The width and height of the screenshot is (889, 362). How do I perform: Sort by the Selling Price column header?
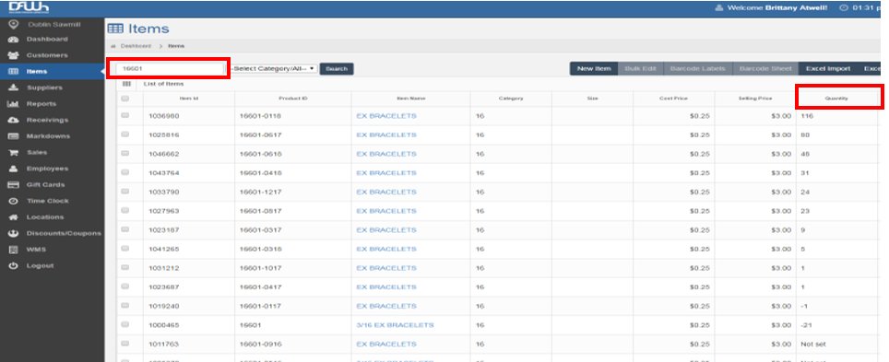pyautogui.click(x=754, y=99)
